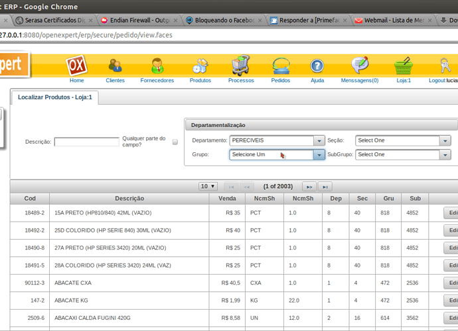This screenshot has height=331, width=458.
Task: Focus the Descrição input field
Action: pos(87,142)
